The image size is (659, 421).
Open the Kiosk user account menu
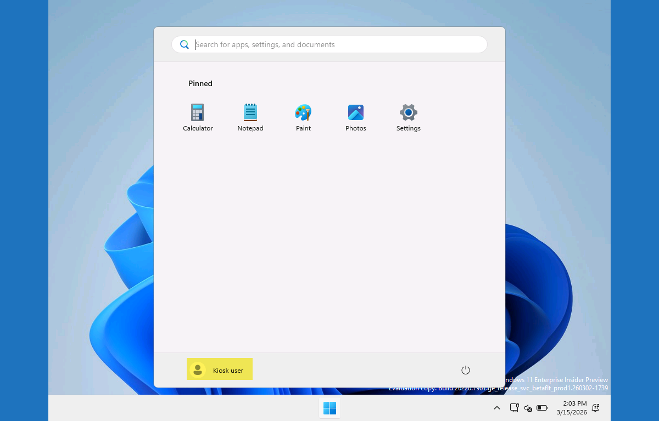220,370
